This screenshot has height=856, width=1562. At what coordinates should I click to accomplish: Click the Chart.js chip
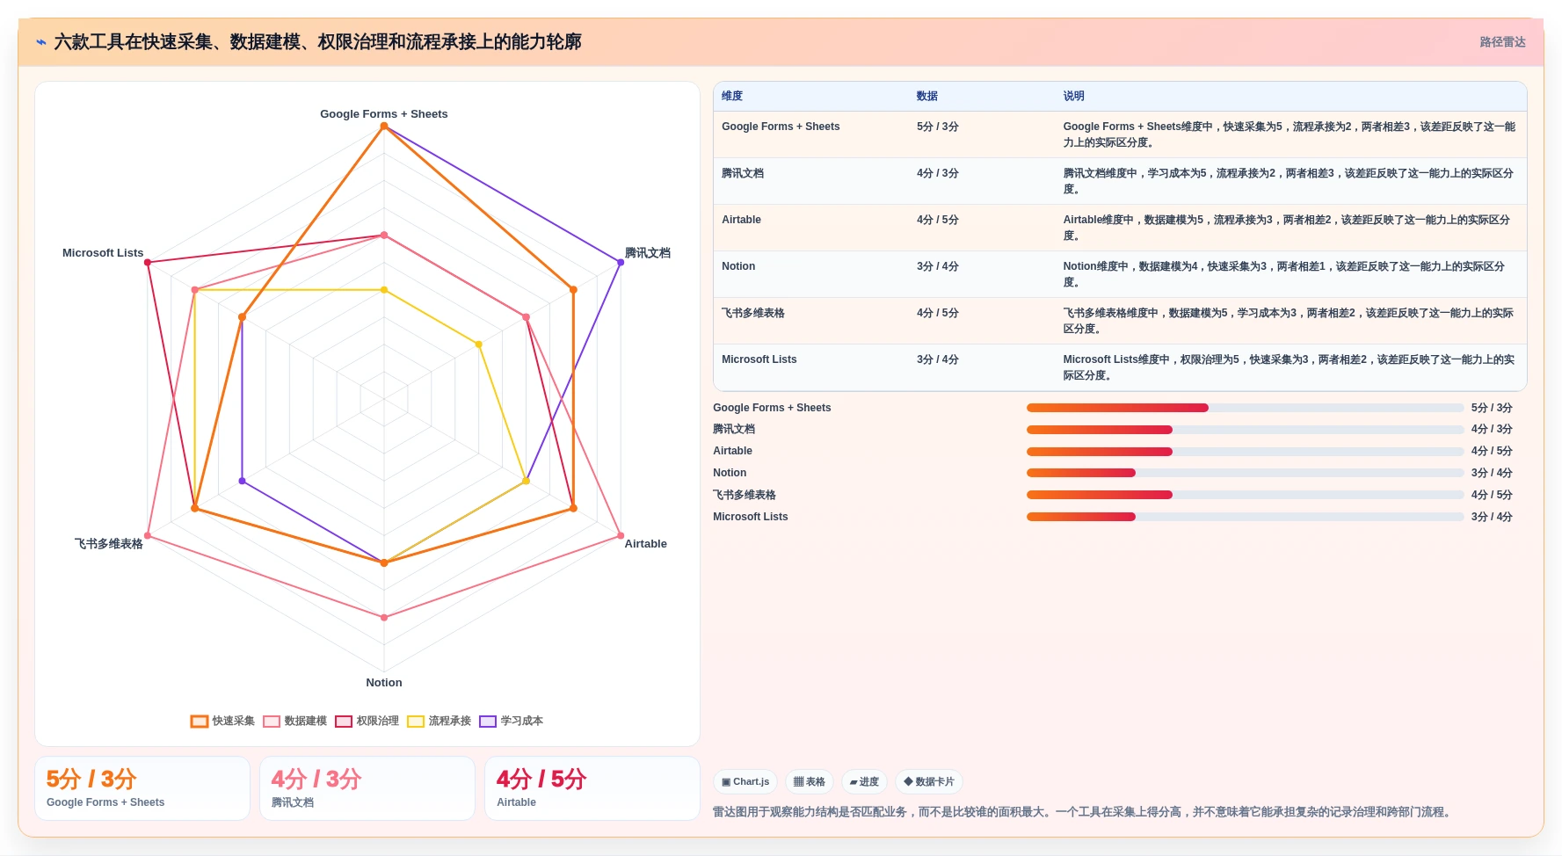[x=745, y=781]
